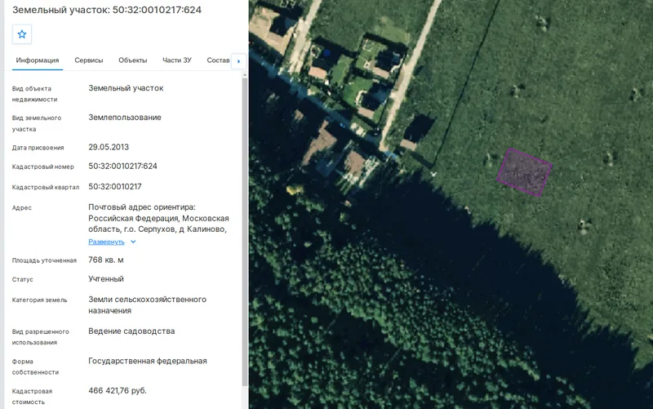
Task: Expand the address via the Развернуть link
Action: click(x=106, y=242)
